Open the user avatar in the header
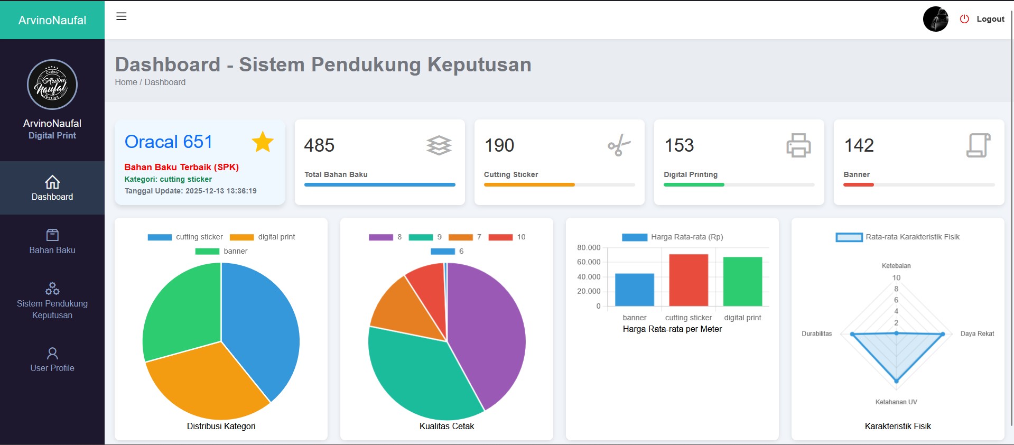The height and width of the screenshot is (445, 1014). (x=935, y=19)
